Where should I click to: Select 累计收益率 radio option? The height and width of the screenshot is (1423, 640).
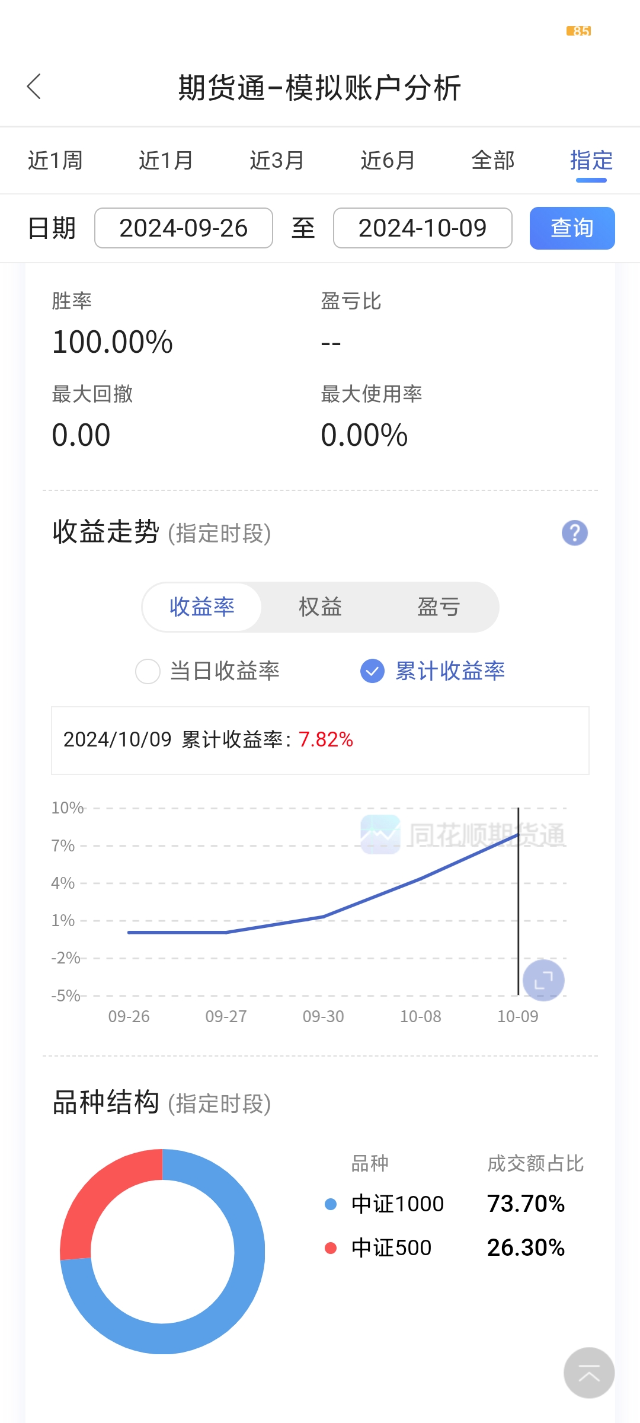pyautogui.click(x=373, y=671)
